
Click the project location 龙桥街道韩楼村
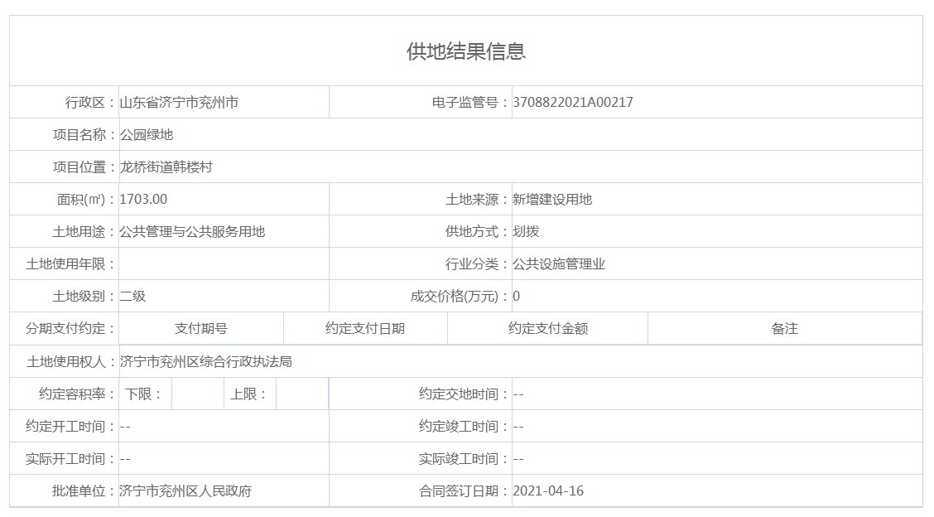click(x=166, y=167)
